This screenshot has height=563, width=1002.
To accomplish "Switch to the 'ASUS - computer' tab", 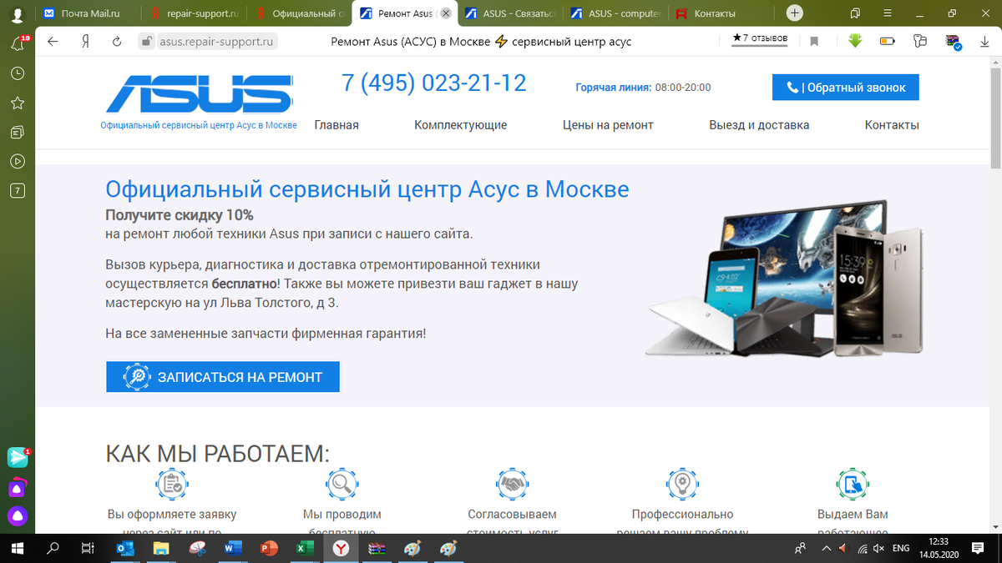I will (x=617, y=13).
